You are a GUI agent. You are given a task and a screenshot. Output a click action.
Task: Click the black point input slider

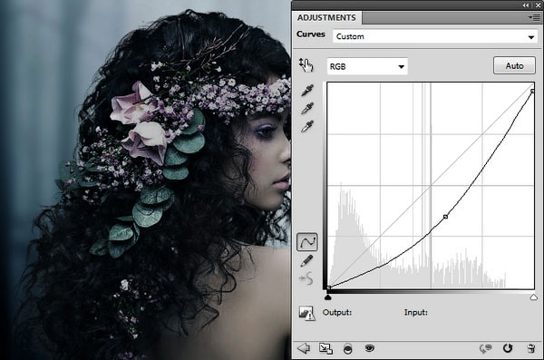point(328,297)
